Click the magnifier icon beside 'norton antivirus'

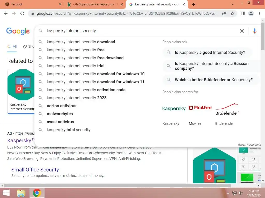pos(40,106)
